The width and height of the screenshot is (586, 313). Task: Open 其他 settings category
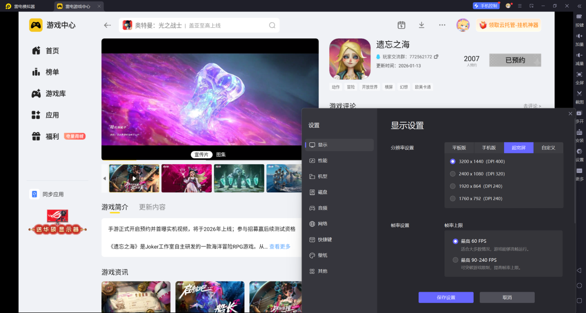point(339,271)
